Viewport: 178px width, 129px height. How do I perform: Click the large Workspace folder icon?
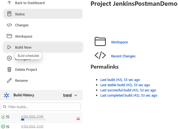(x=100, y=41)
